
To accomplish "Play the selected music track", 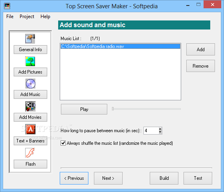I will [84, 109].
